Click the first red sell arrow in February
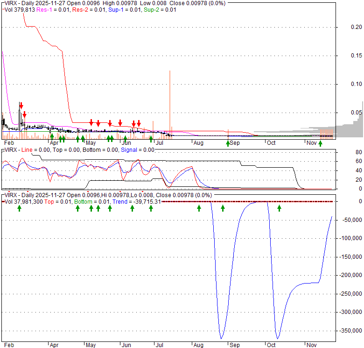 (21, 107)
